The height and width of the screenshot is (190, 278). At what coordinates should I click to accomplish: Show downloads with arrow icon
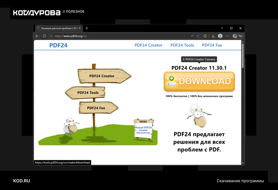point(213,36)
